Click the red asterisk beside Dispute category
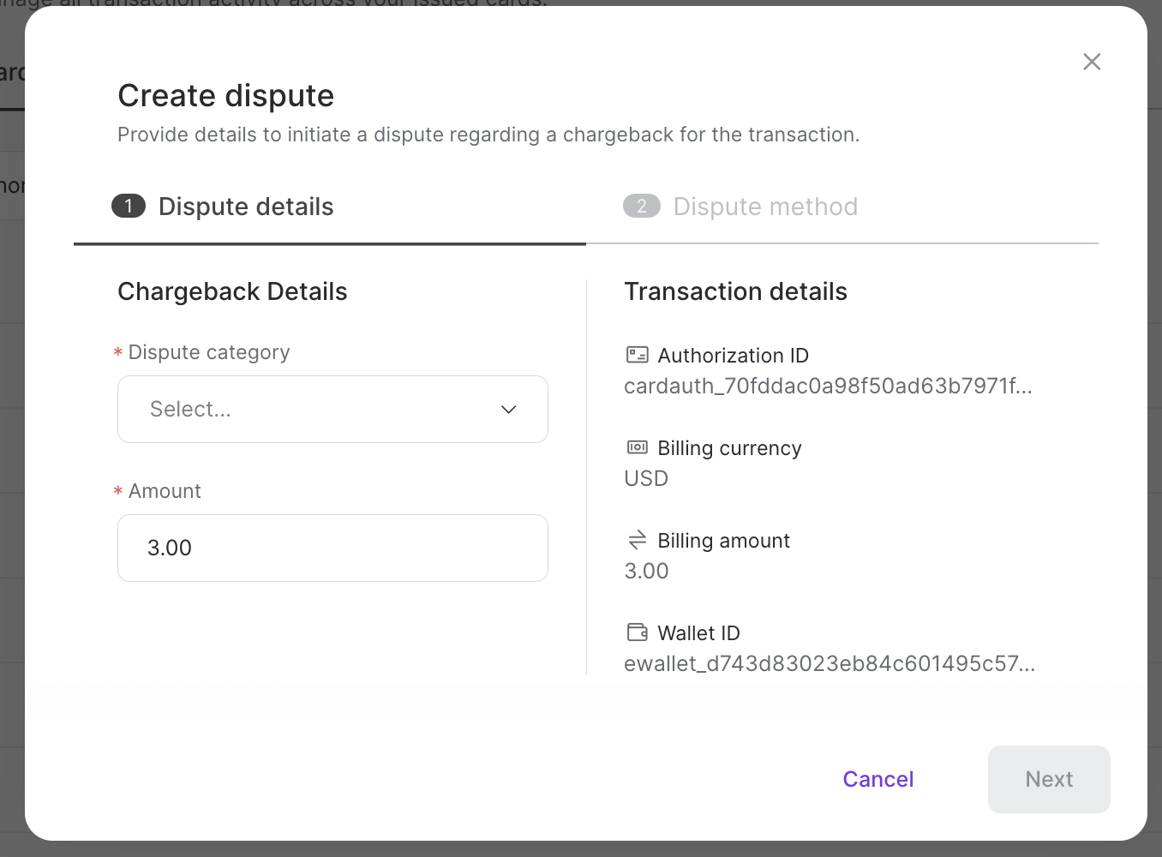 point(117,352)
